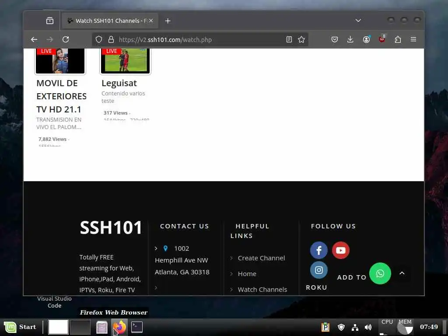The width and height of the screenshot is (448, 336).
Task: Click the Leguisat channel title
Action: pos(119,83)
